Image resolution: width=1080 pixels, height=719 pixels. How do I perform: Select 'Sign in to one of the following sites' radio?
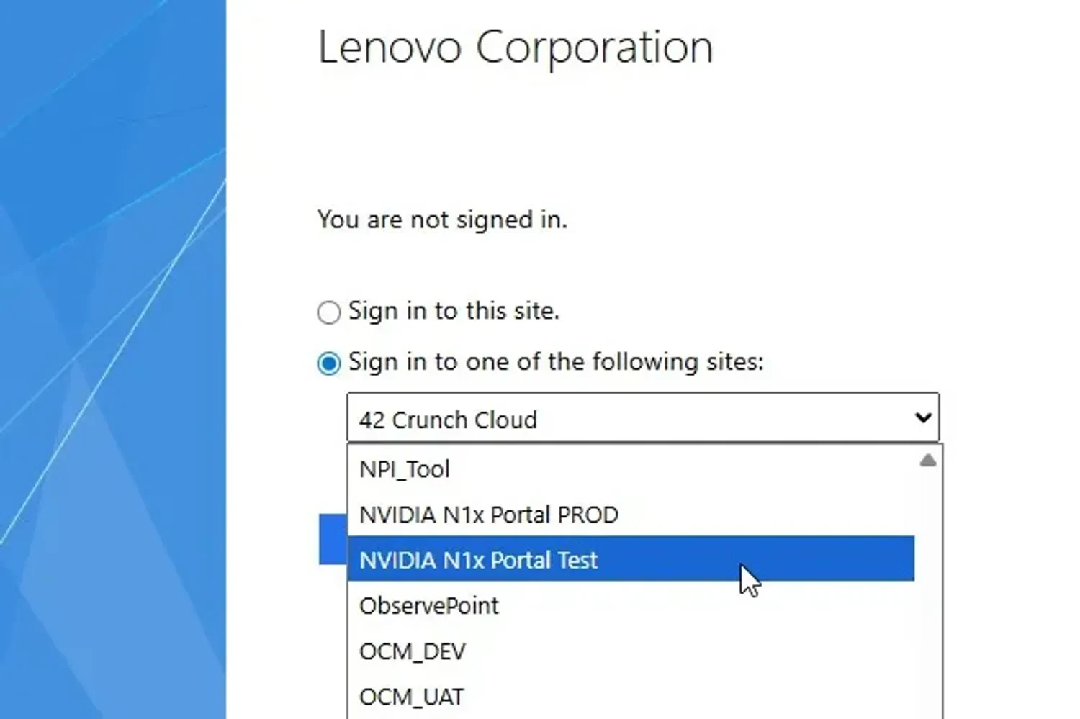pos(329,363)
